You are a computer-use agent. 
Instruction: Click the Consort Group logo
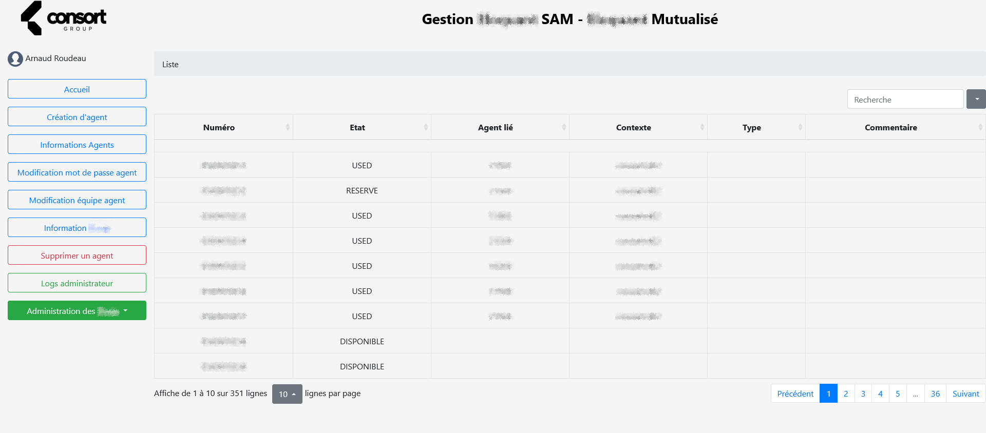(x=63, y=18)
